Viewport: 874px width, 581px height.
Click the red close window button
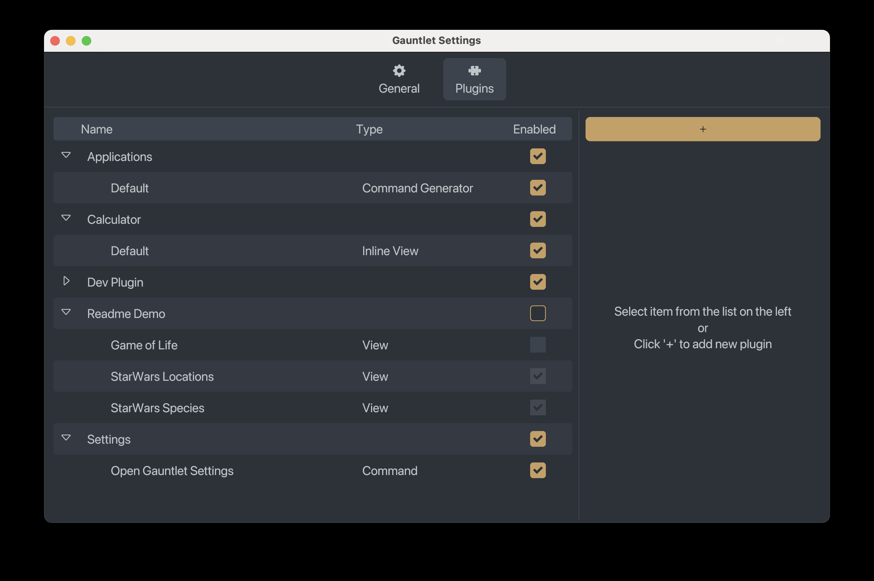(x=55, y=41)
